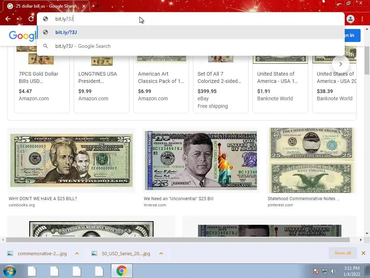
Task: Click the vertical scrollbar down arrow
Action: [x=367, y=233]
